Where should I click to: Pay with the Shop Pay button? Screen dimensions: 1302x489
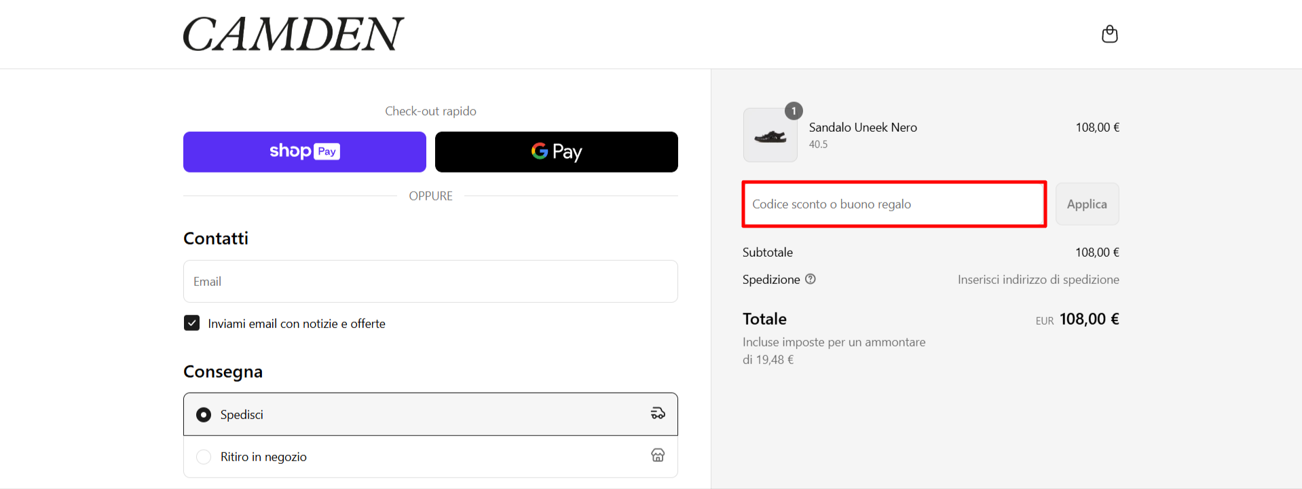[x=305, y=151]
